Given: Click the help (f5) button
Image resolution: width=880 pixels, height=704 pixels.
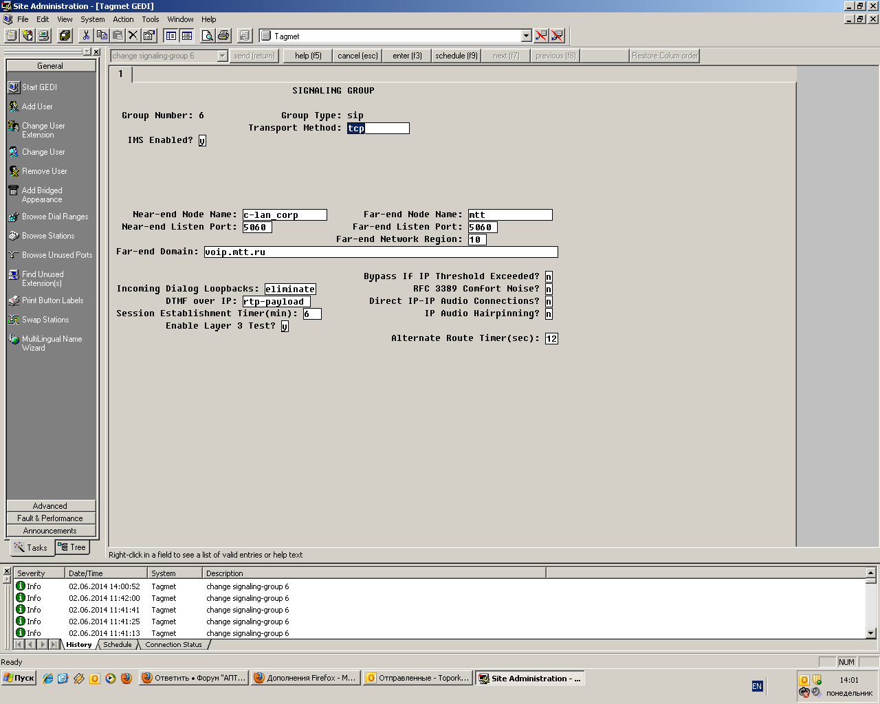Looking at the screenshot, I should (x=308, y=56).
